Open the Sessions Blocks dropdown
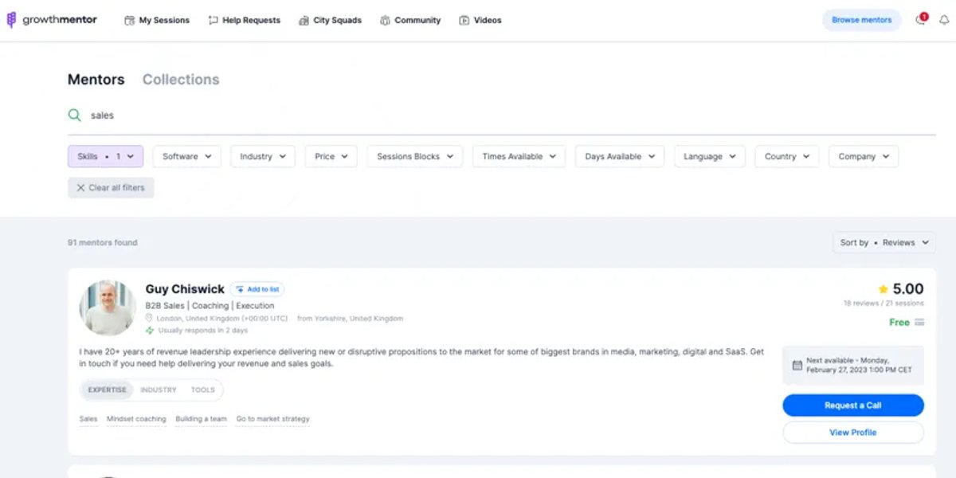 (x=414, y=157)
